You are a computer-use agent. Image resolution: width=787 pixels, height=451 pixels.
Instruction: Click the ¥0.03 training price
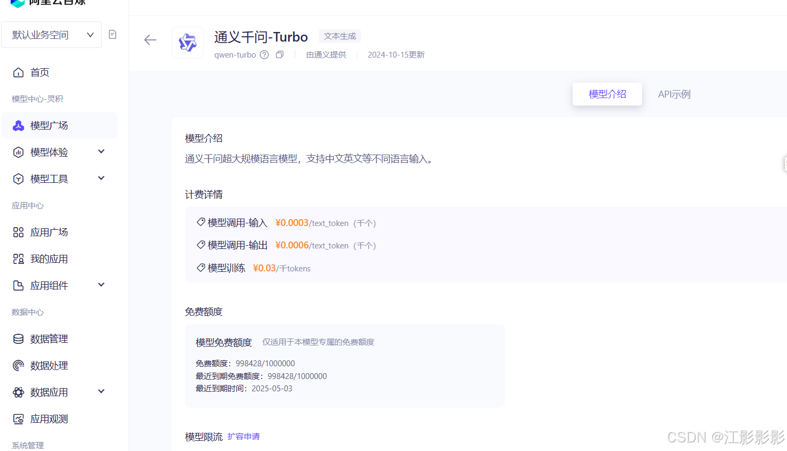[x=264, y=268]
